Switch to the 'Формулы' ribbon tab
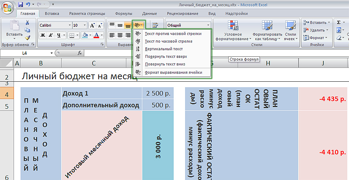 124,14
